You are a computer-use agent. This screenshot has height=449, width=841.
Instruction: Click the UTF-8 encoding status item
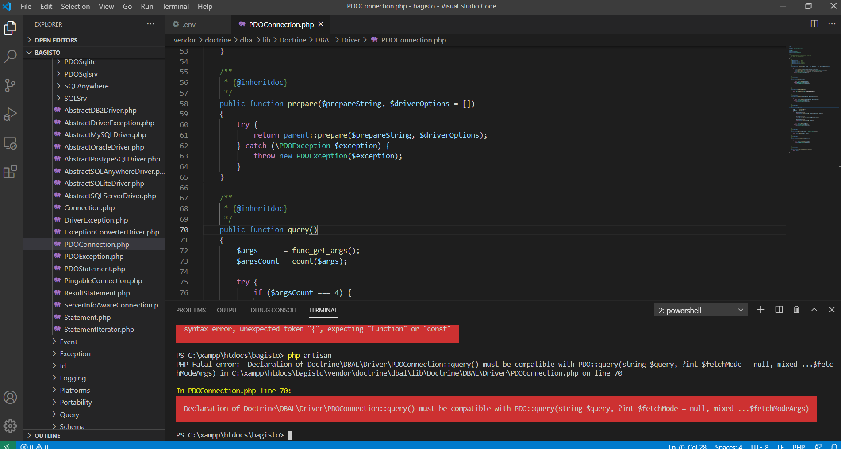pyautogui.click(x=760, y=446)
